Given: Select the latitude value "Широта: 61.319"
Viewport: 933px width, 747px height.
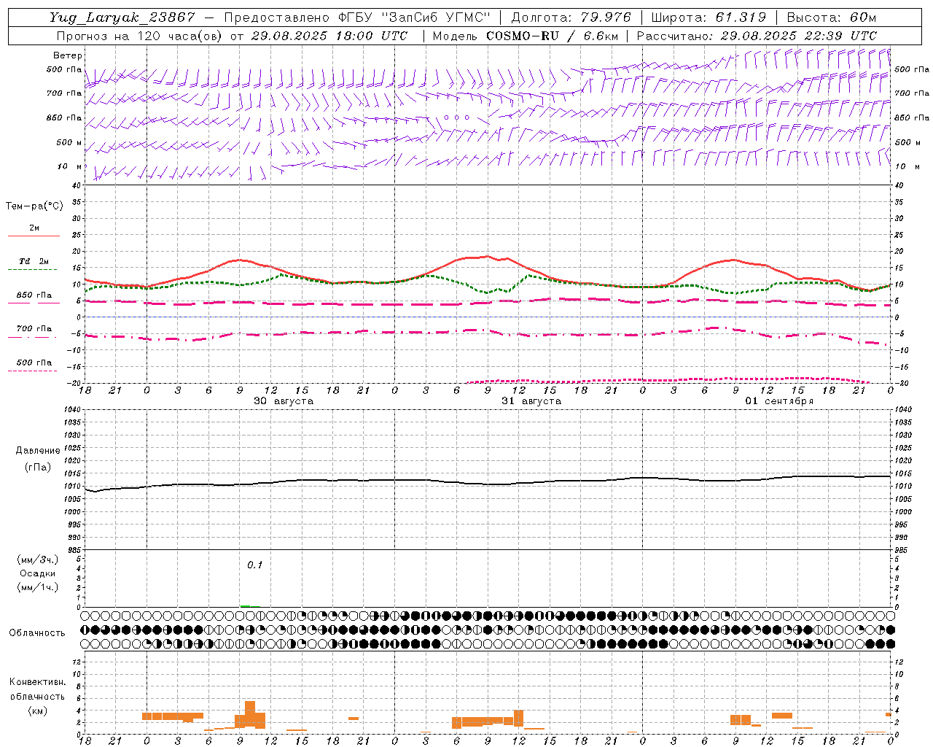Looking at the screenshot, I should (x=708, y=18).
